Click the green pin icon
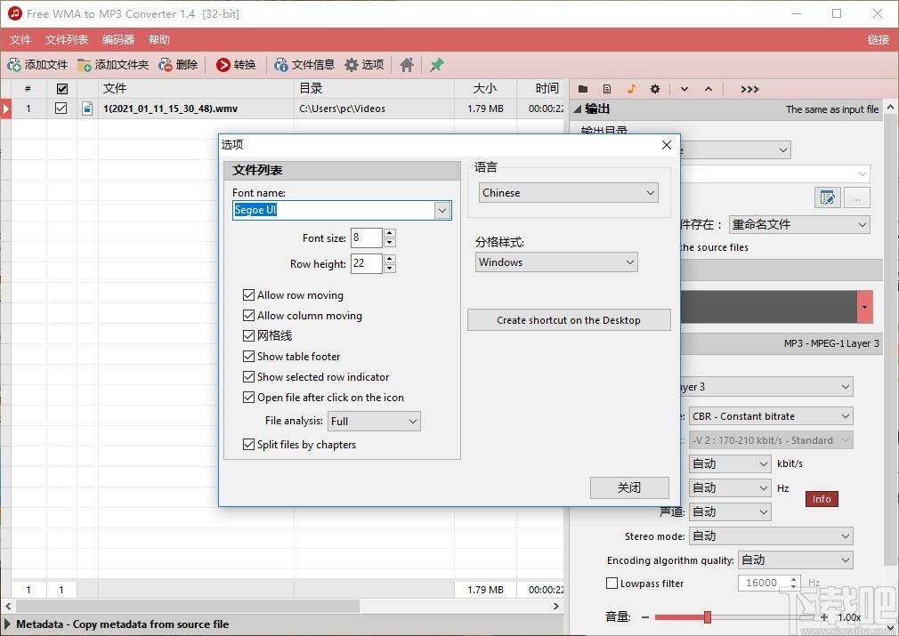899x636 pixels. (436, 65)
